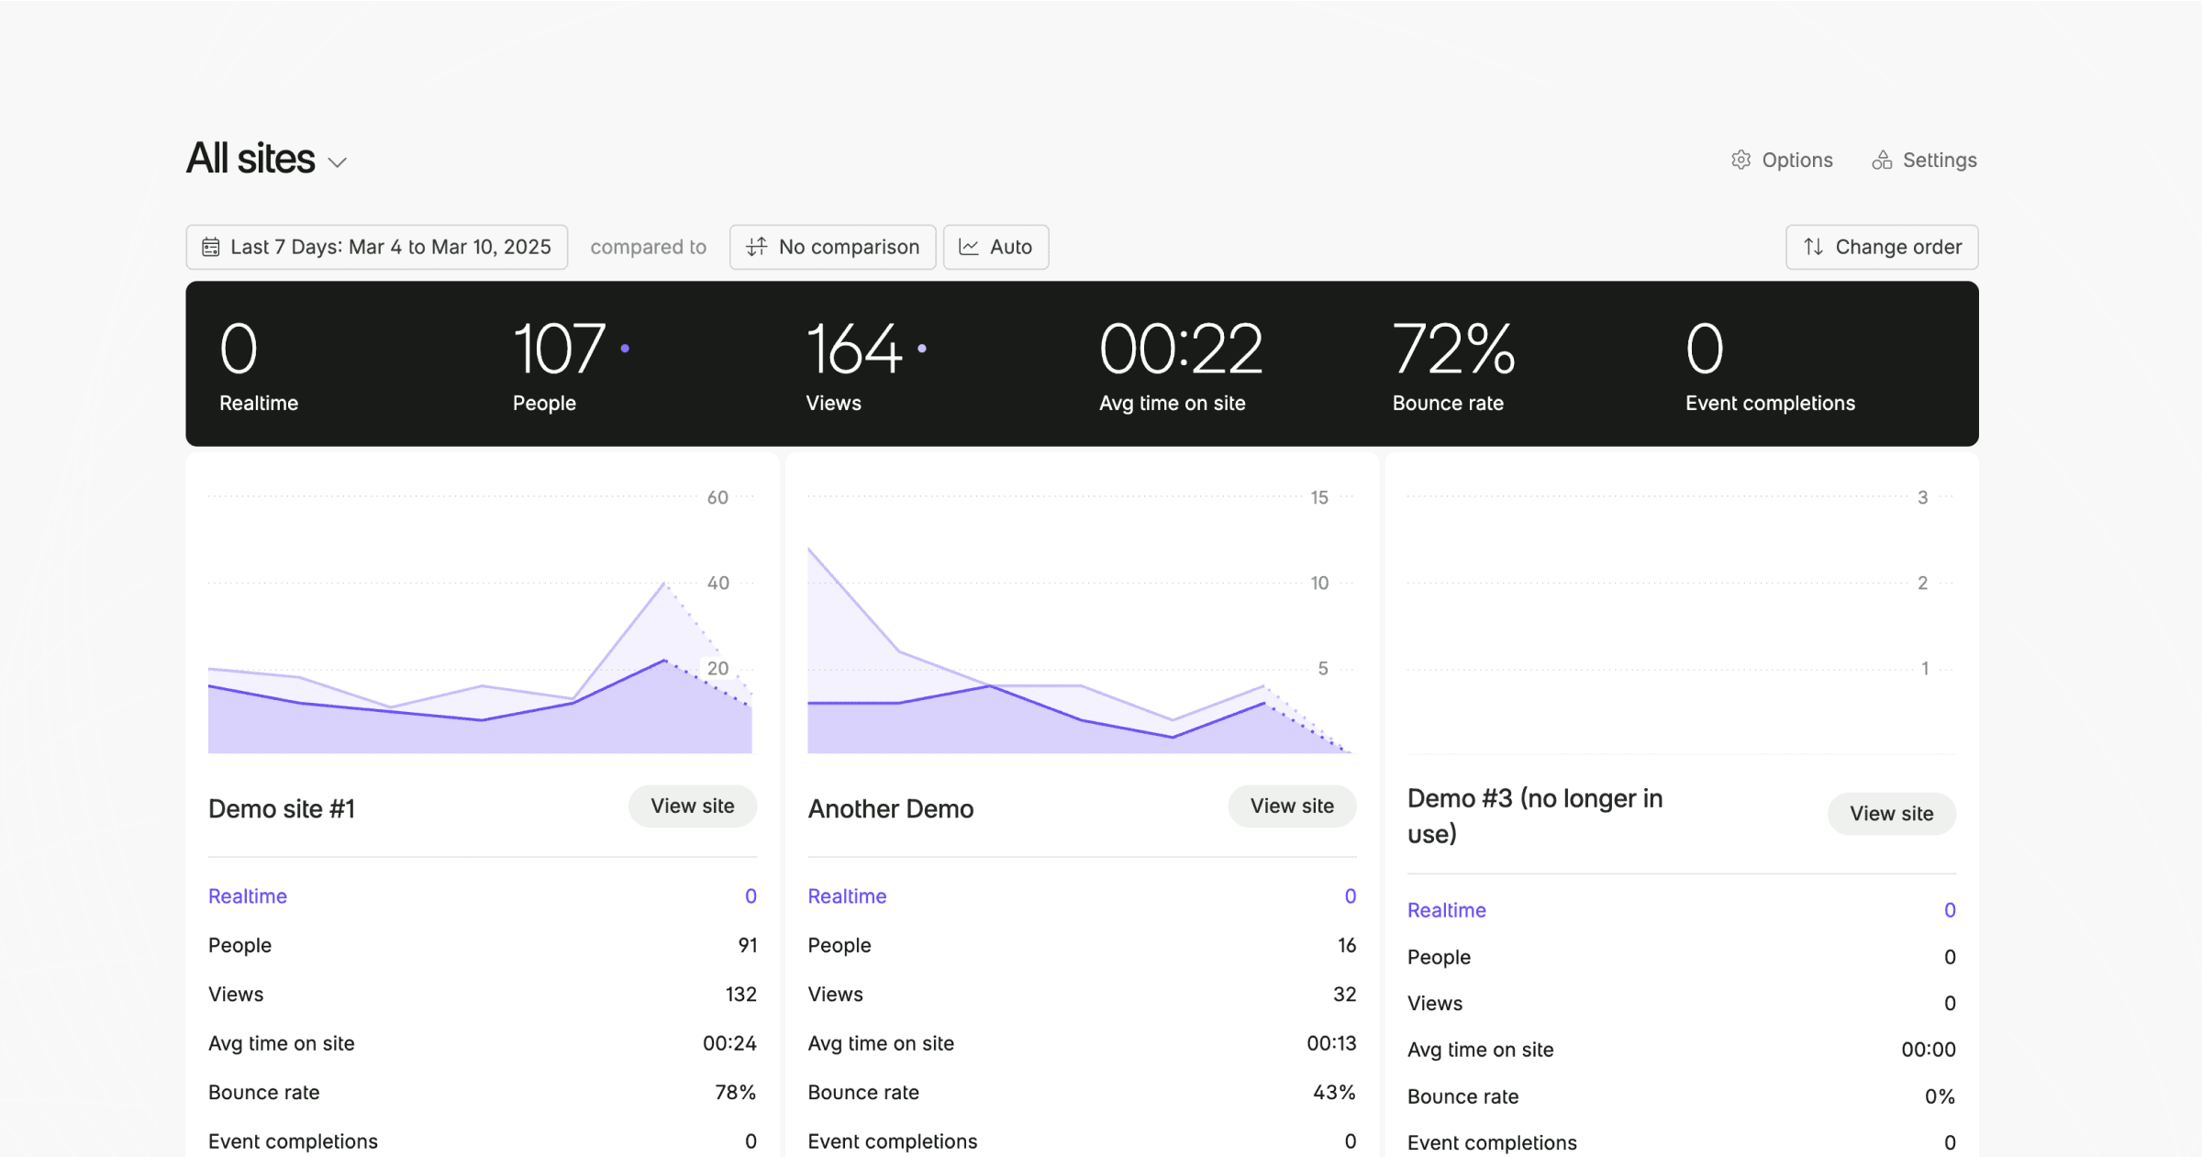Viewport: 2202px width, 1157px height.
Task: Expand Last 7 Days date range picker
Action: (x=377, y=246)
